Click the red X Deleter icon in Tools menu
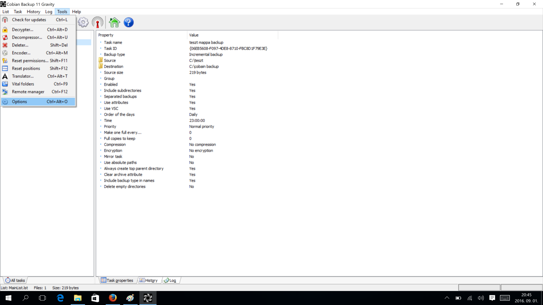The width and height of the screenshot is (543, 305). pos(5,45)
